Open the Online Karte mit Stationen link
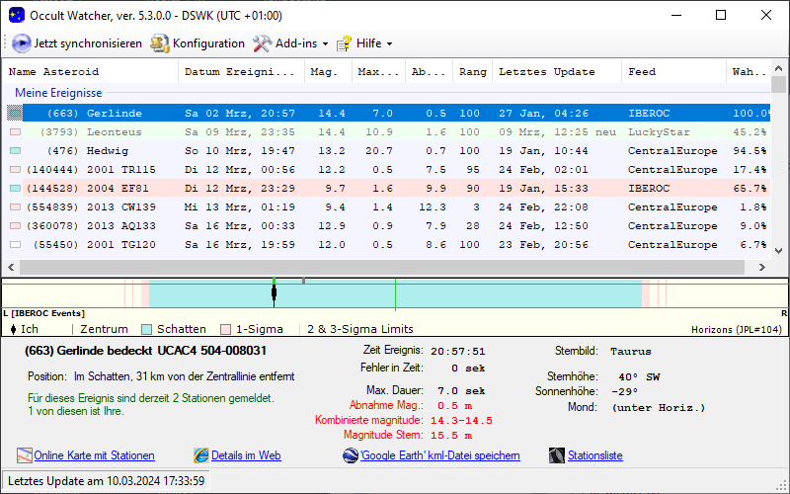The width and height of the screenshot is (790, 494). coord(94,455)
